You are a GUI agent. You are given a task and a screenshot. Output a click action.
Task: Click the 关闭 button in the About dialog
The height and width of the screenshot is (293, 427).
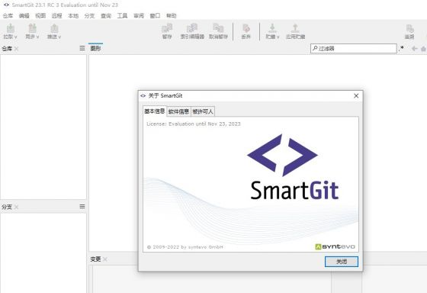tap(342, 262)
